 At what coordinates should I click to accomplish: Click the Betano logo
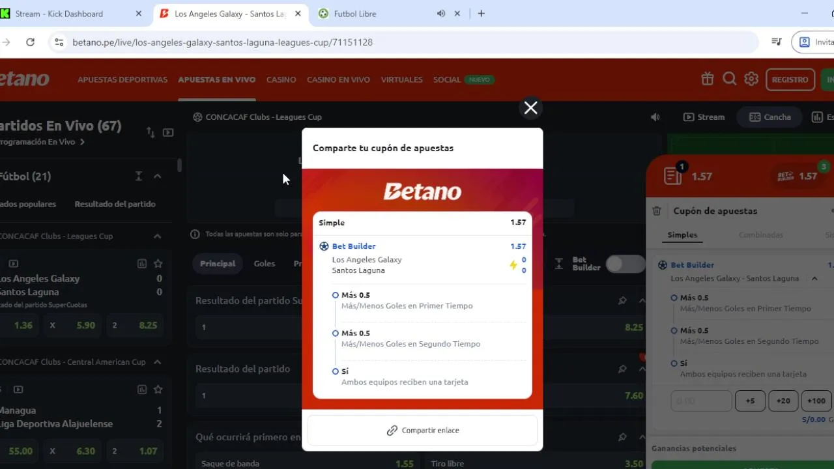(x=25, y=79)
